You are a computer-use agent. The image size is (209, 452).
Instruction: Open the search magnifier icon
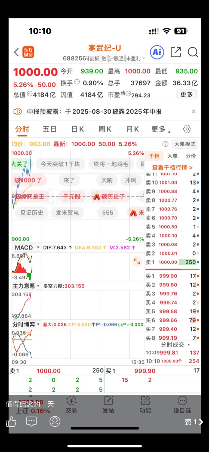pyautogui.click(x=193, y=52)
